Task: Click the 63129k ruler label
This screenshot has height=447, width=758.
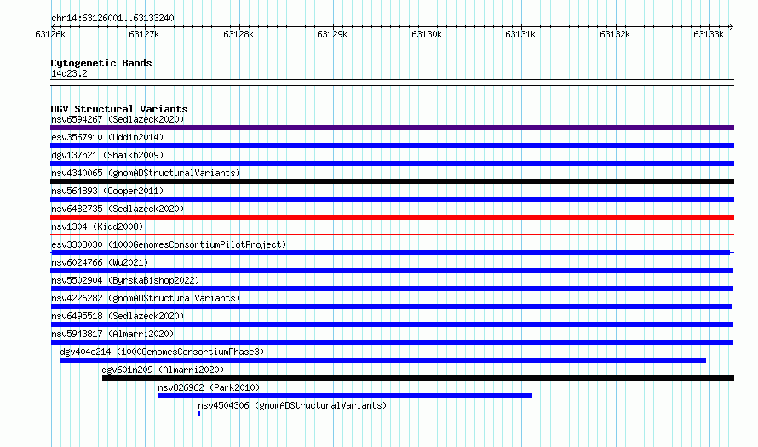Action: (332, 34)
